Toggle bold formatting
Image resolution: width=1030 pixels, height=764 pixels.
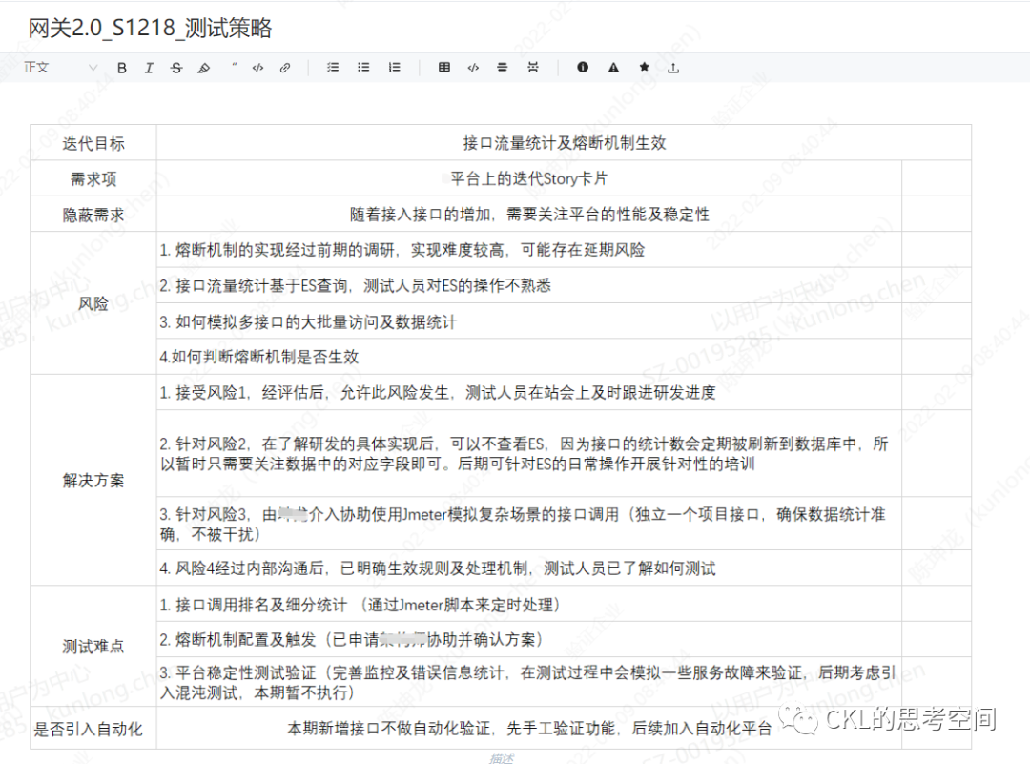pos(121,68)
